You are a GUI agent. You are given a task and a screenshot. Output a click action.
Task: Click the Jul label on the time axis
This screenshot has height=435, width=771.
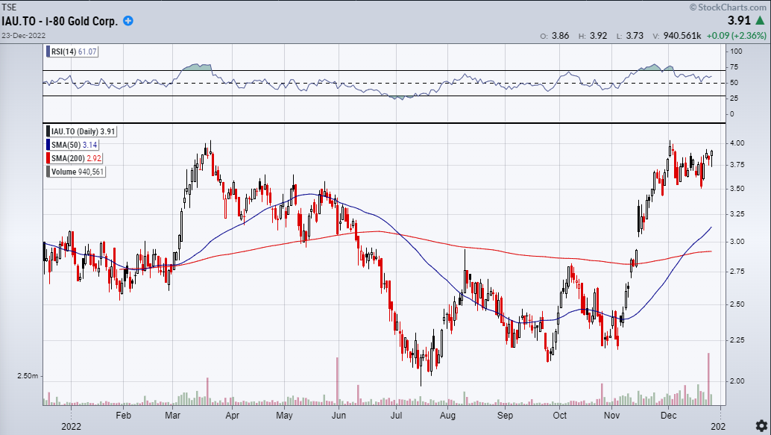(x=396, y=416)
